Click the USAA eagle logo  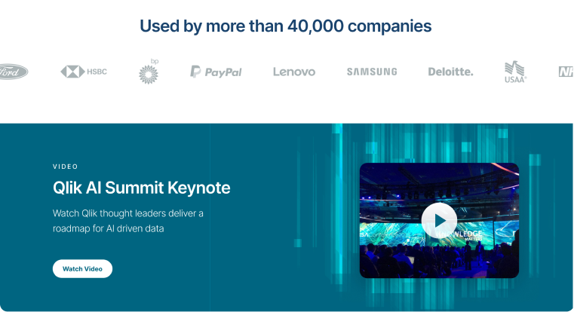(x=514, y=68)
